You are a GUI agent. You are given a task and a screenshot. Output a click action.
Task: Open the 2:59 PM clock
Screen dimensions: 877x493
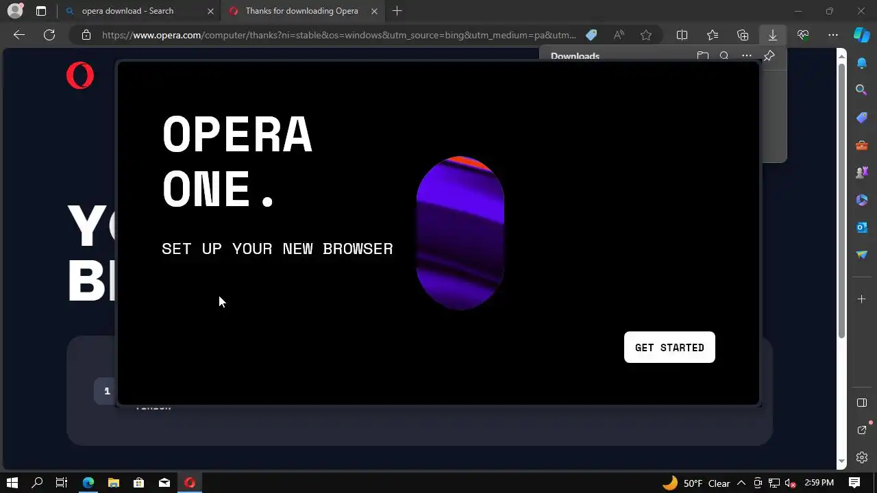819,483
